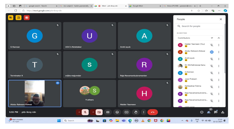The height and width of the screenshot is (129, 234).
Task: Open audio settings arrow beside microphone
Action: [79, 112]
